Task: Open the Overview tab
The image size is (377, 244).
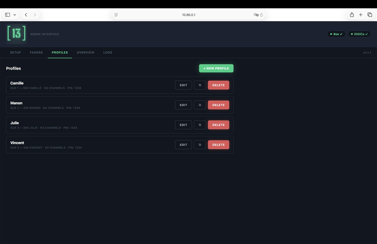Action: [85, 52]
